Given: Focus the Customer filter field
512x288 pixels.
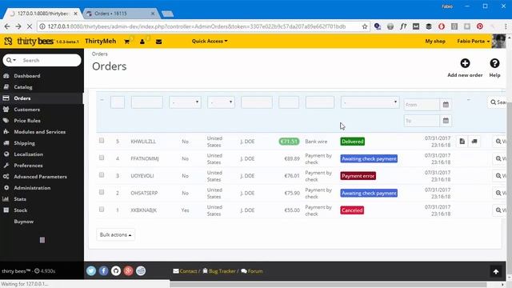Looking at the screenshot, I should pos(257,102).
